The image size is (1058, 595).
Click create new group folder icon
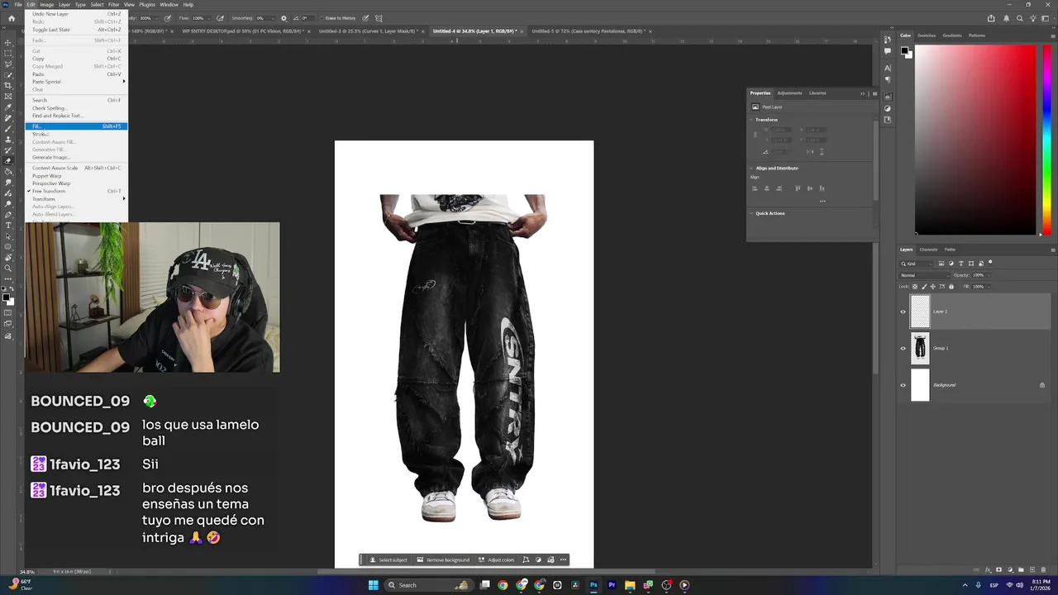point(1021,569)
